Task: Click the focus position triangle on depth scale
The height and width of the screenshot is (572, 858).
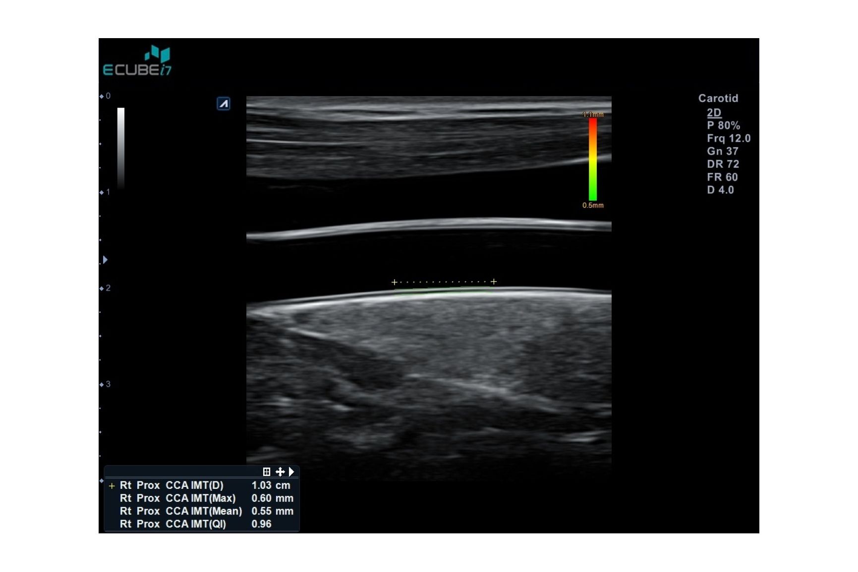Action: coord(105,260)
